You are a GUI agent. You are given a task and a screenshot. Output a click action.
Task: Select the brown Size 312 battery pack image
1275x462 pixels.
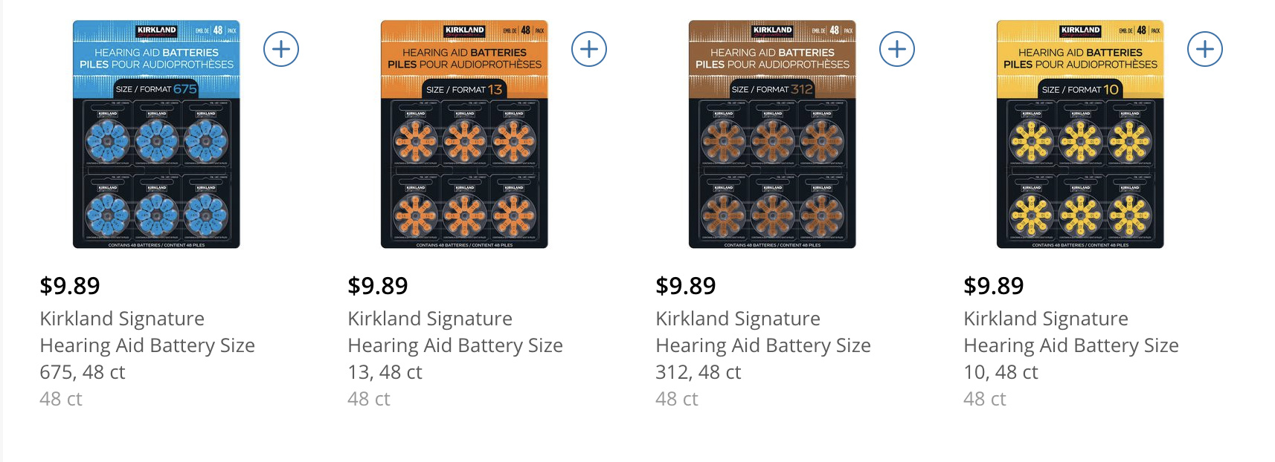point(774,134)
